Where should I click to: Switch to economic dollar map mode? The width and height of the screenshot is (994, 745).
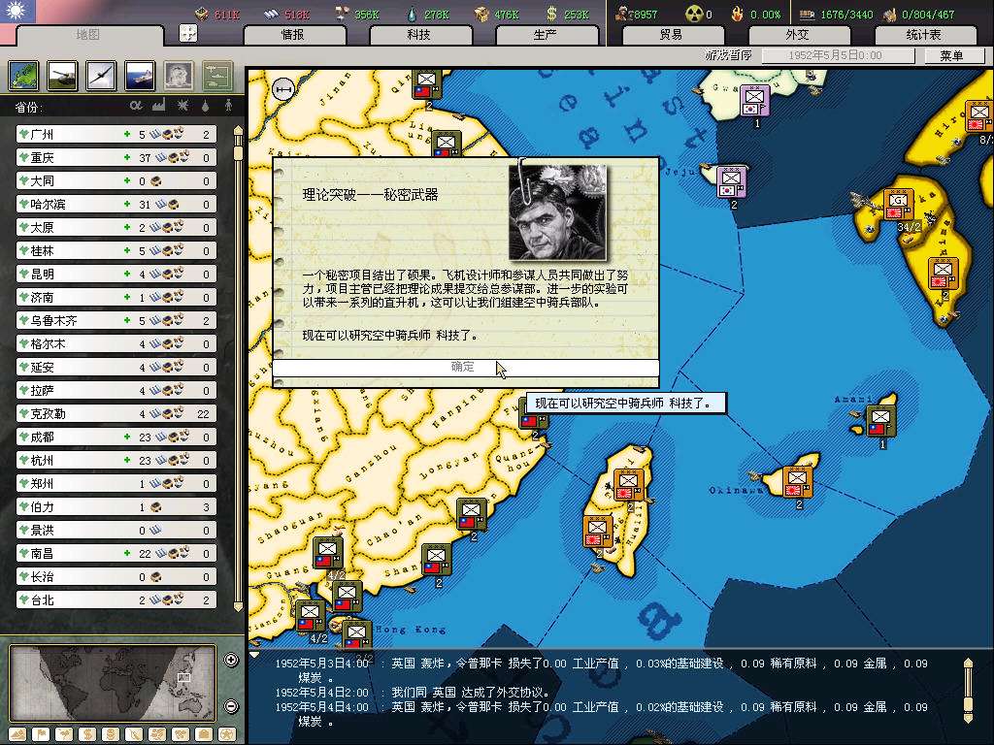pyautogui.click(x=87, y=733)
